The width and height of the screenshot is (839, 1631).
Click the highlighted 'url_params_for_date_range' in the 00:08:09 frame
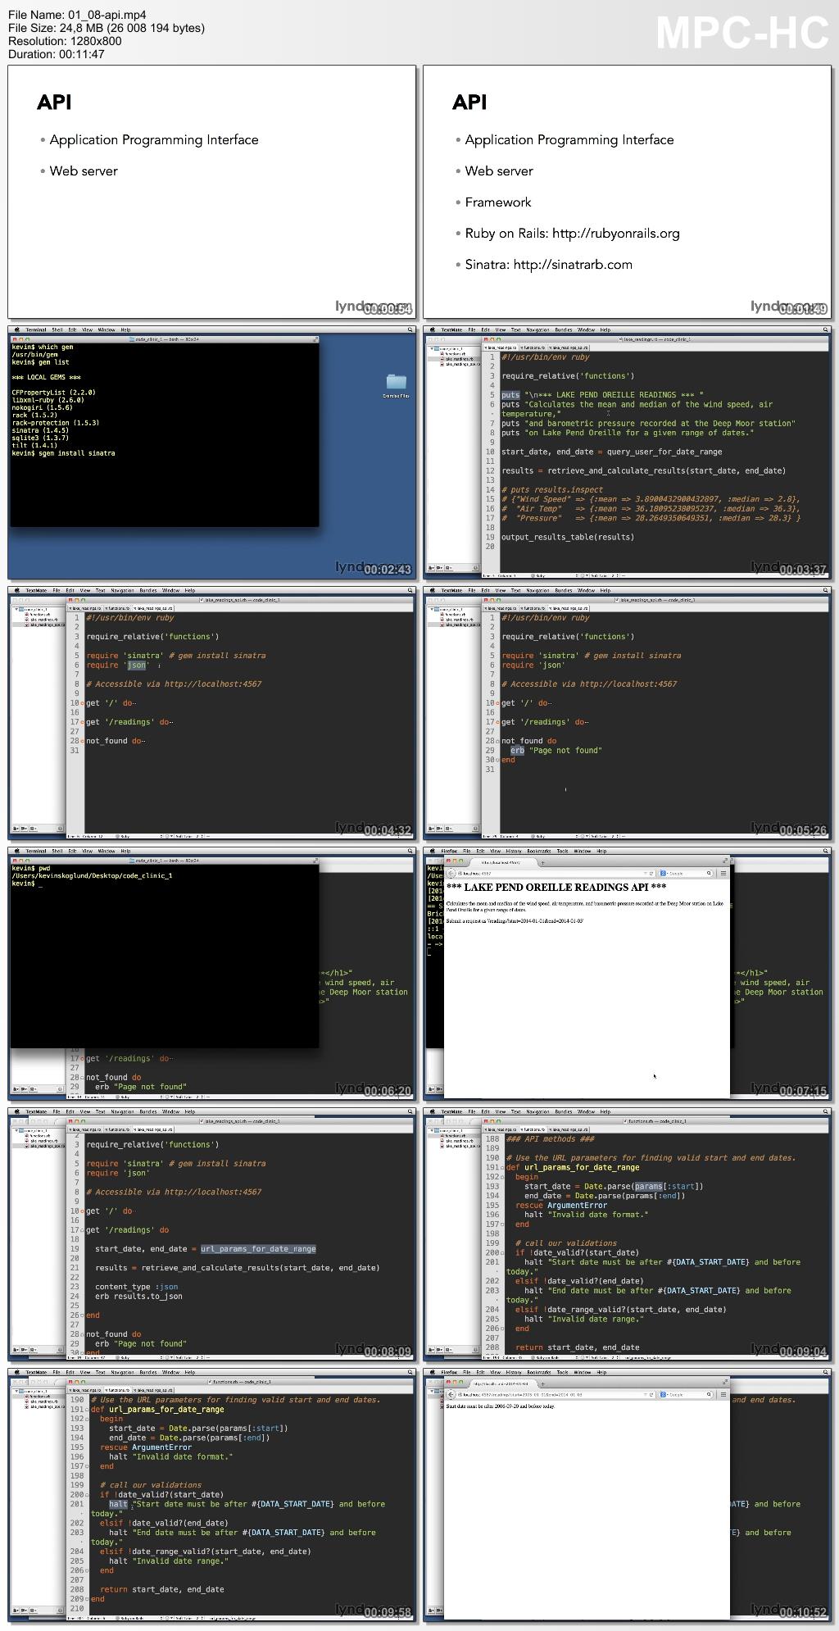click(258, 1249)
